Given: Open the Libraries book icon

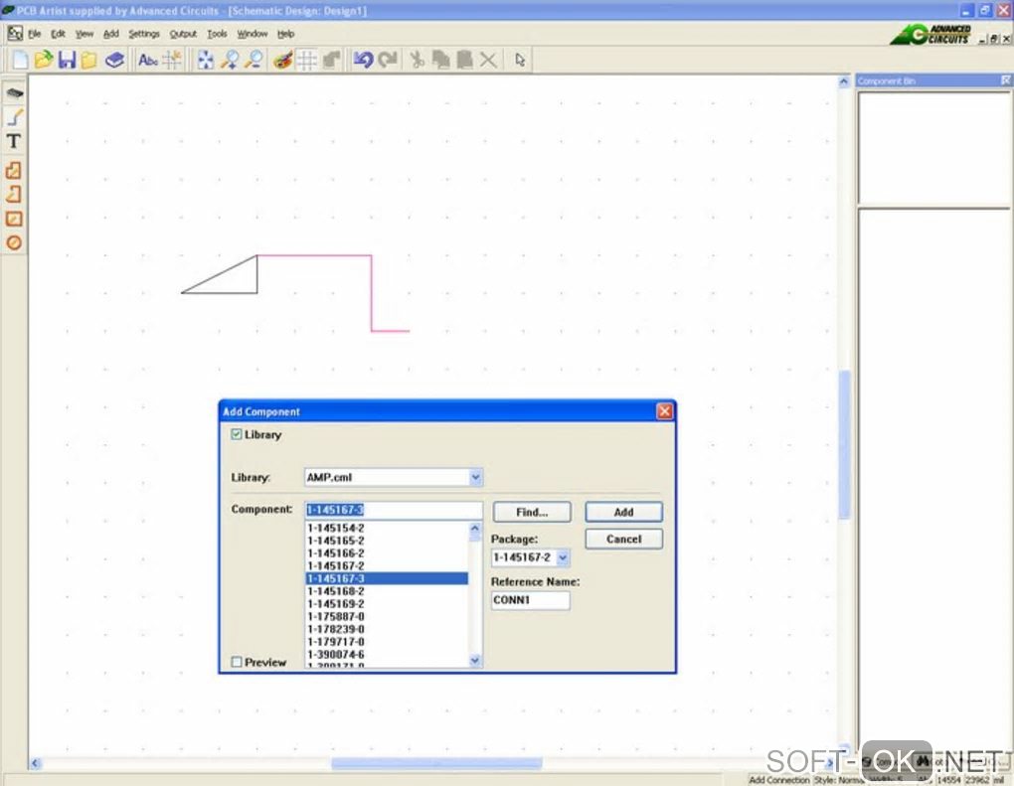Looking at the screenshot, I should click(x=115, y=61).
